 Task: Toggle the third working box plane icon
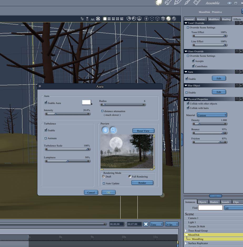click(x=139, y=19)
